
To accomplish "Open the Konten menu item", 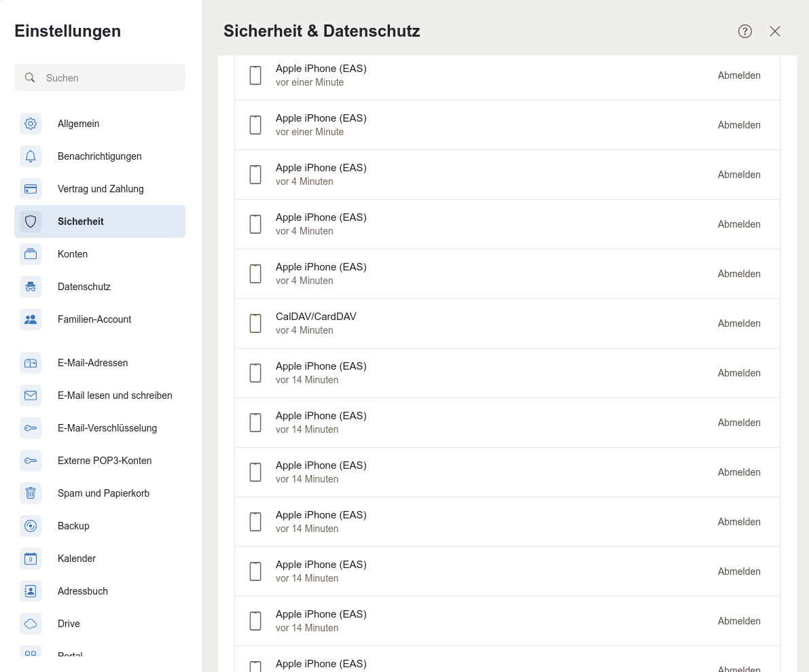I will click(x=73, y=254).
